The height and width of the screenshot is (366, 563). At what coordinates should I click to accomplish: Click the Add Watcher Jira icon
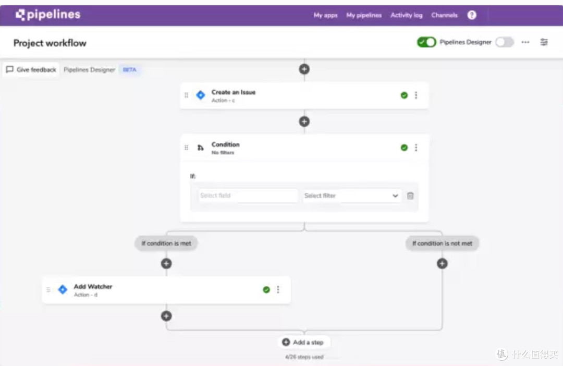(x=63, y=289)
